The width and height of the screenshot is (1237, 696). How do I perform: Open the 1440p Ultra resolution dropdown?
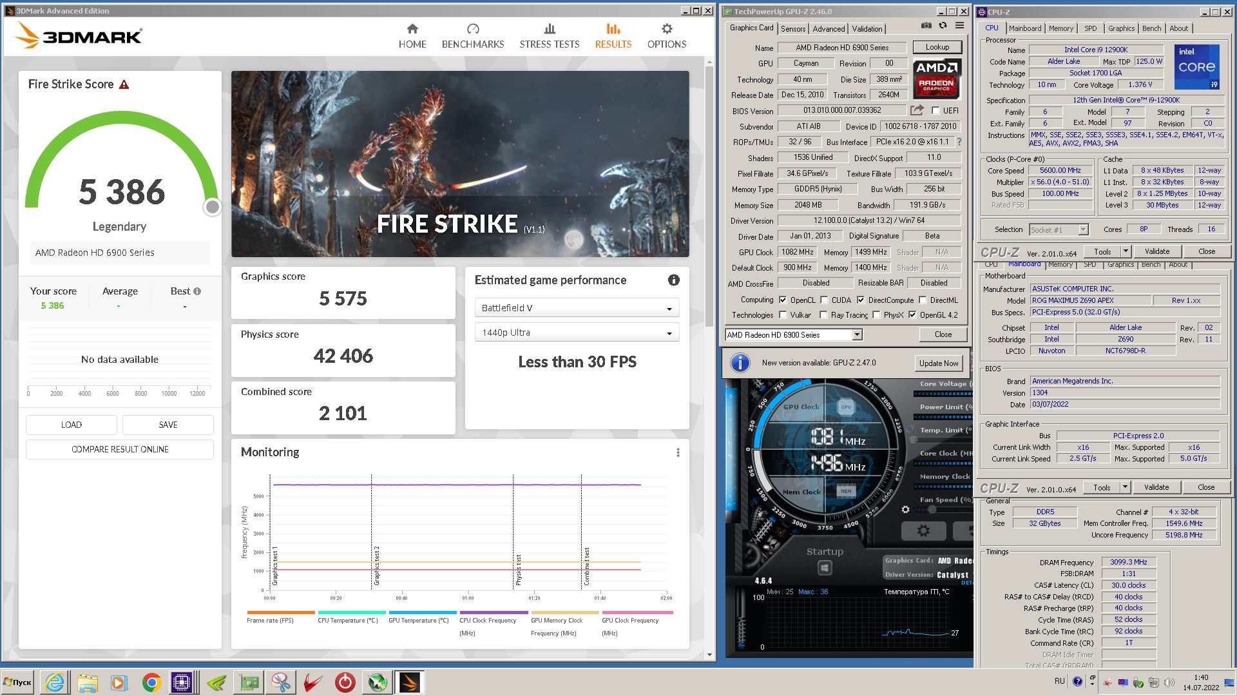pos(577,333)
